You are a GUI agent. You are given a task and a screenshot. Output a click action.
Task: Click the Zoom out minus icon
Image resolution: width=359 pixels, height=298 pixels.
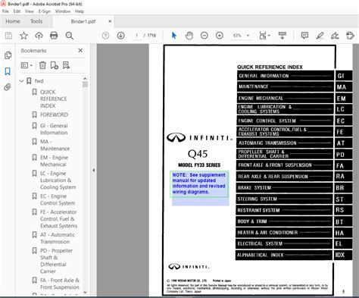point(204,36)
